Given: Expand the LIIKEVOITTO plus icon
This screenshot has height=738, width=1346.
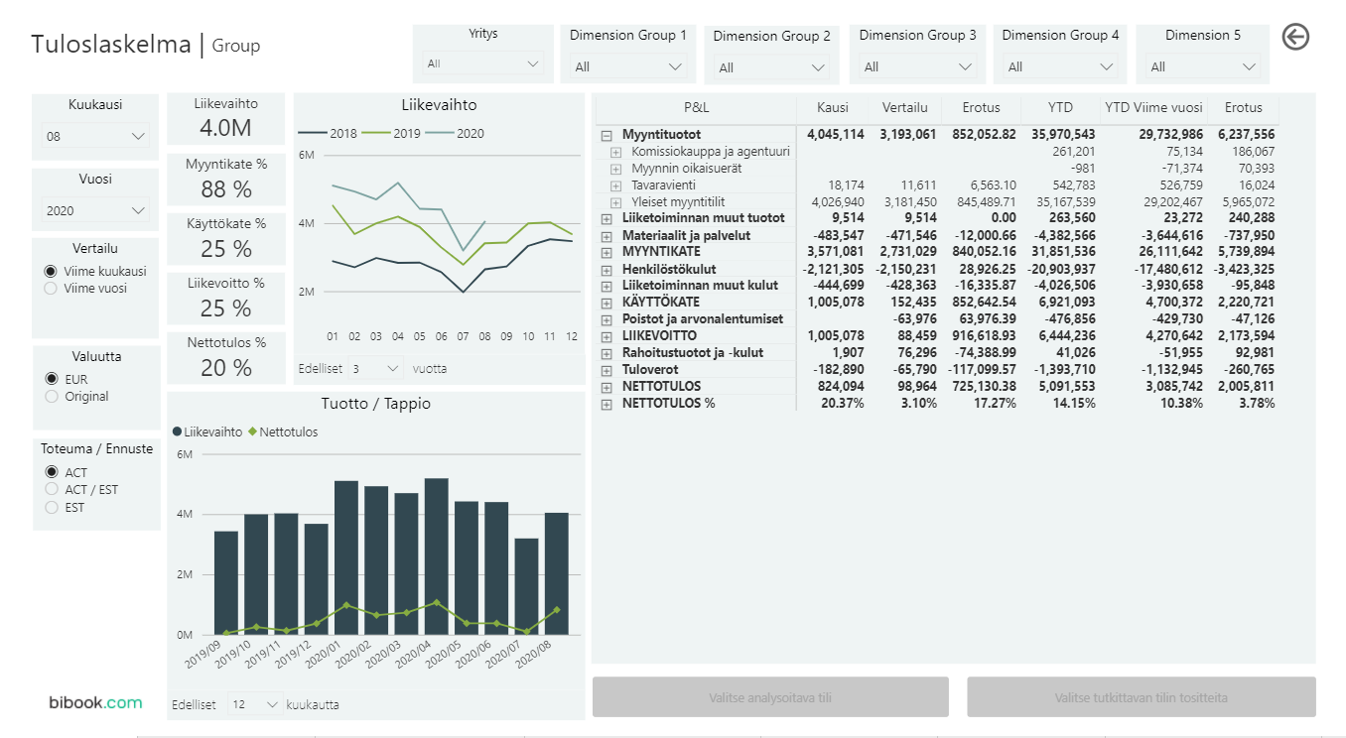Looking at the screenshot, I should [606, 336].
